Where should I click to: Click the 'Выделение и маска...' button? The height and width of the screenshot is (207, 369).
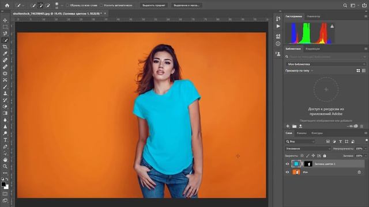[x=186, y=5]
